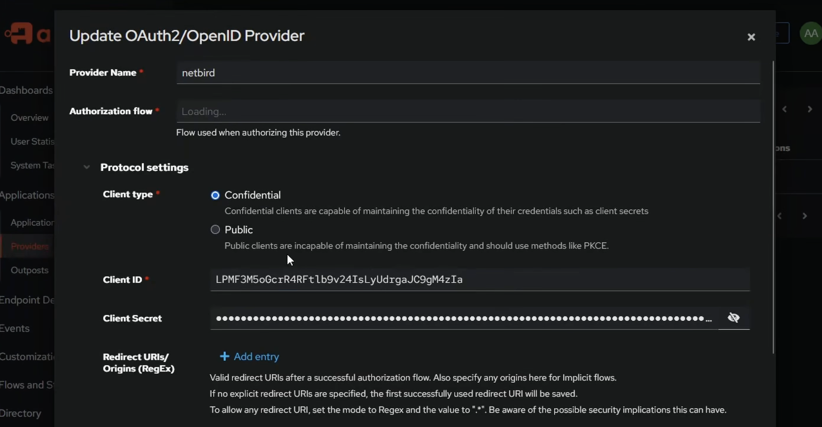Open the Overview page
The image size is (822, 427).
pos(29,117)
